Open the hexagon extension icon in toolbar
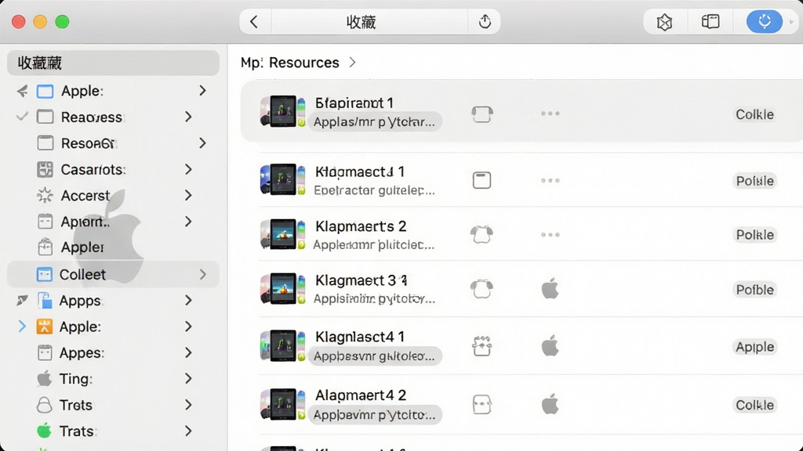The image size is (803, 451). 664,22
